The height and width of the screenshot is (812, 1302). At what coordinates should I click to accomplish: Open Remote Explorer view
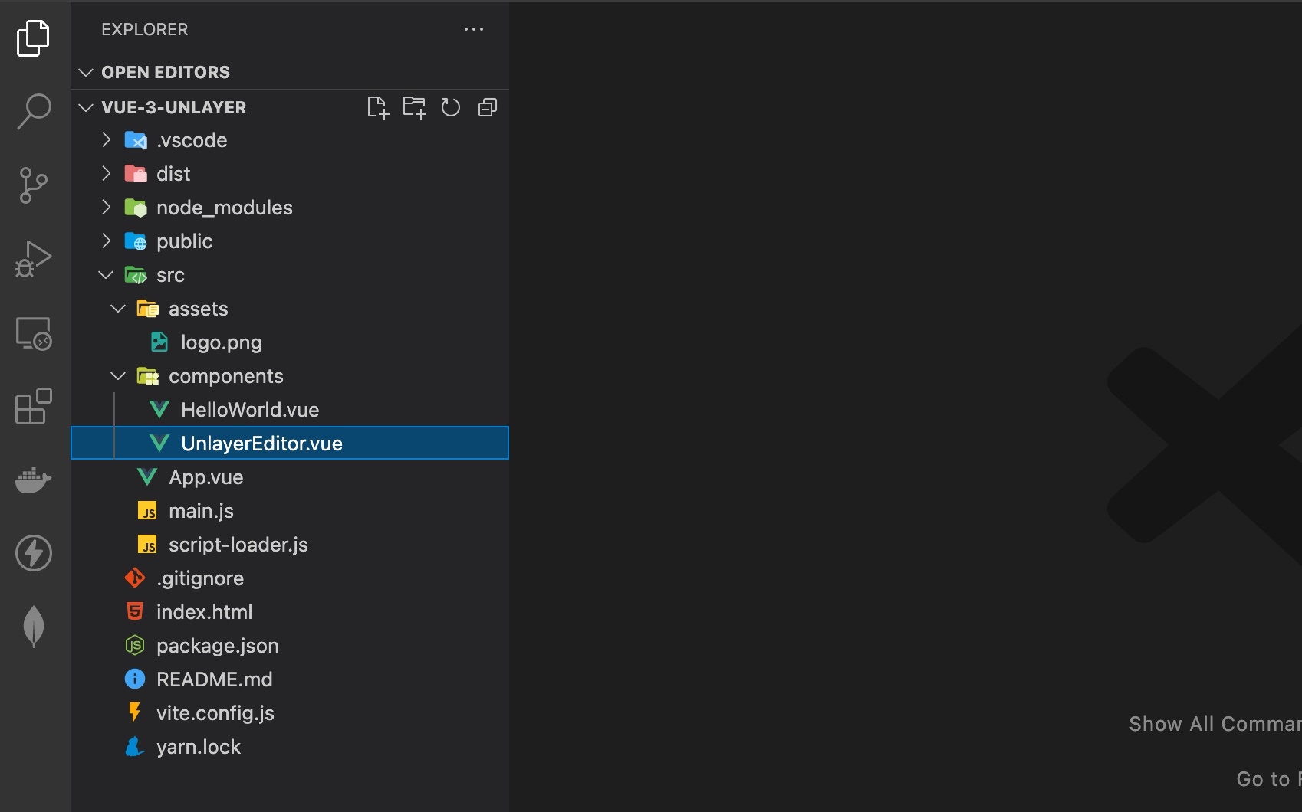click(34, 333)
